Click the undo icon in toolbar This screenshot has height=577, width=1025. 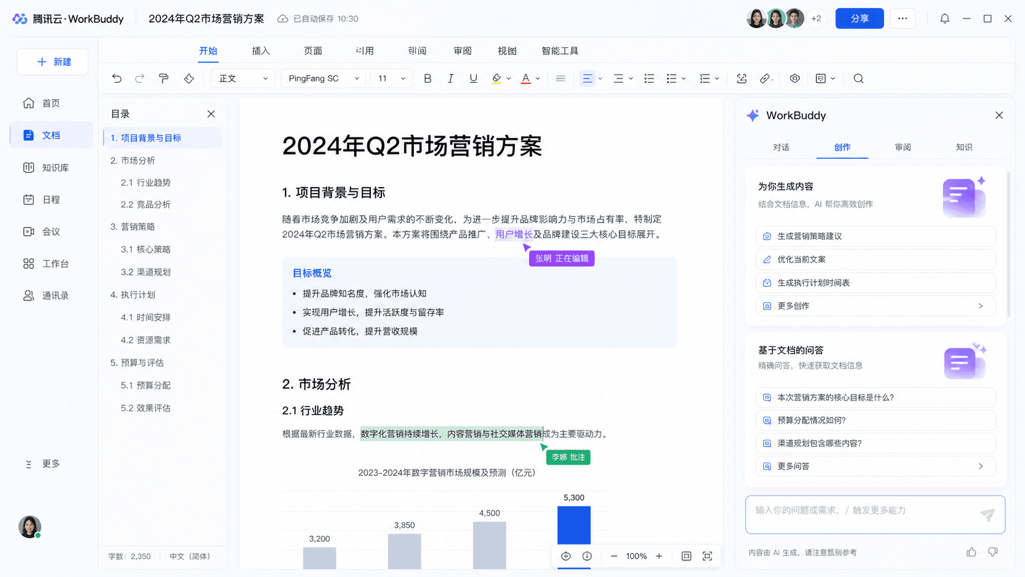[x=116, y=78]
